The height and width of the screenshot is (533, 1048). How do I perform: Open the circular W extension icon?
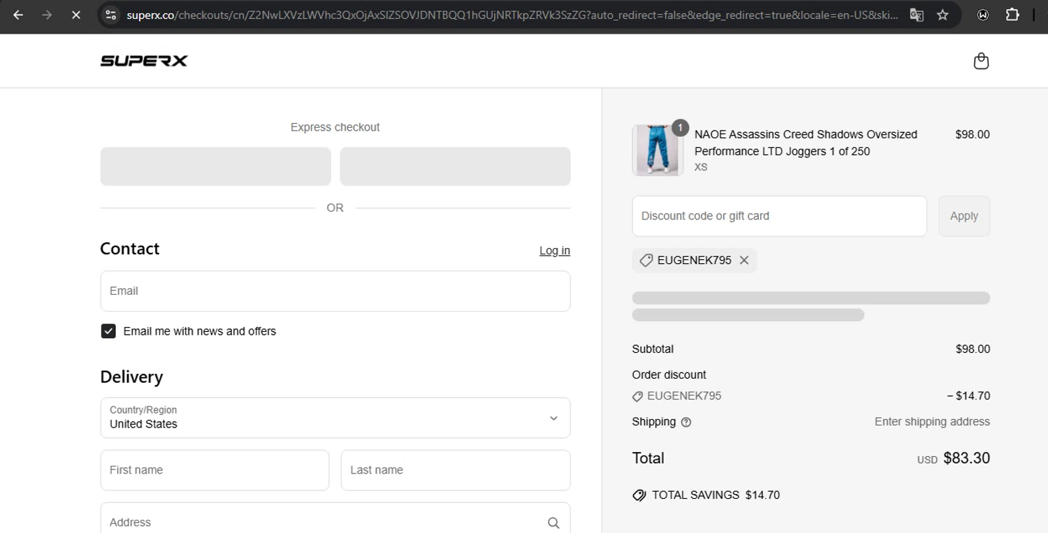pyautogui.click(x=983, y=15)
